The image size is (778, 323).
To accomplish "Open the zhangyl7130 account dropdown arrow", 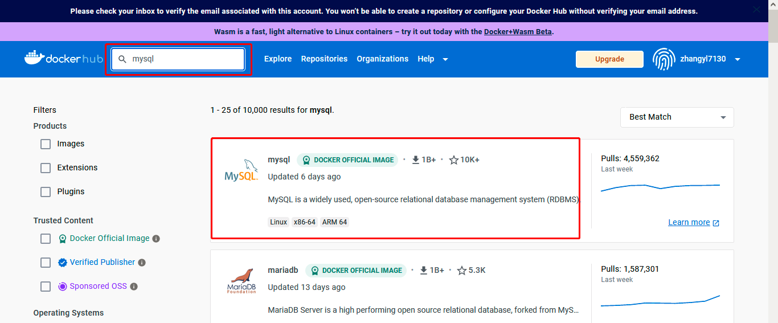I will click(x=738, y=59).
